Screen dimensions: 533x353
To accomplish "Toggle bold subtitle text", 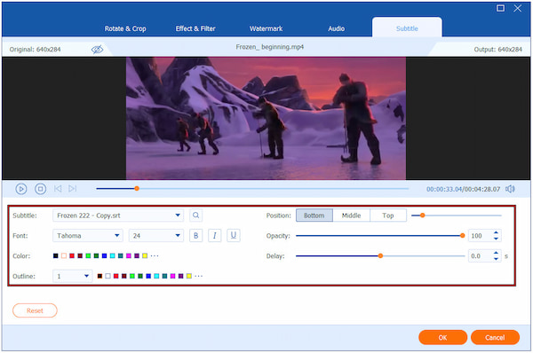I will [195, 236].
